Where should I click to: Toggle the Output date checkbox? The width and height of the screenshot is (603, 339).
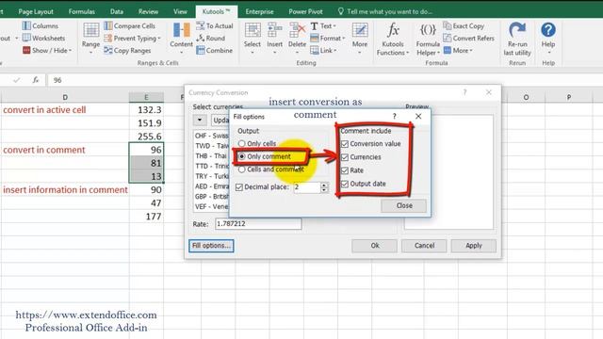(x=345, y=184)
